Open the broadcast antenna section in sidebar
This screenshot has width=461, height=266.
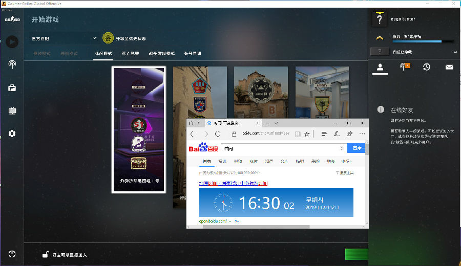click(12, 64)
